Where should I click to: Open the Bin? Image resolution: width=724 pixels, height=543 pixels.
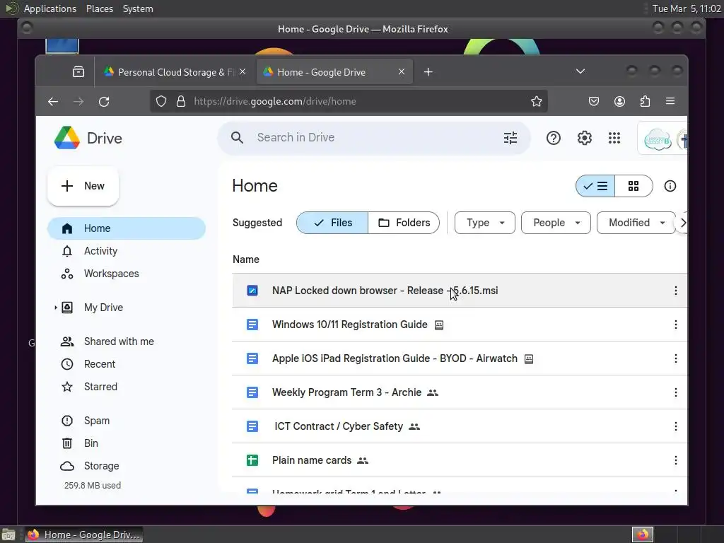(127, 444)
